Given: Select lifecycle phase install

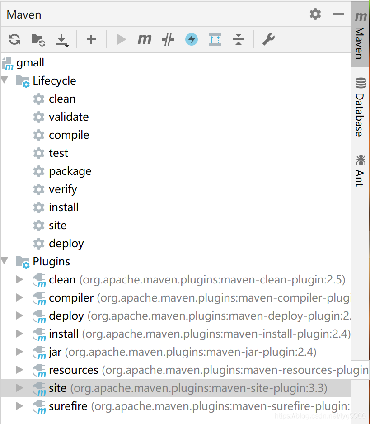Looking at the screenshot, I should click(x=64, y=207).
